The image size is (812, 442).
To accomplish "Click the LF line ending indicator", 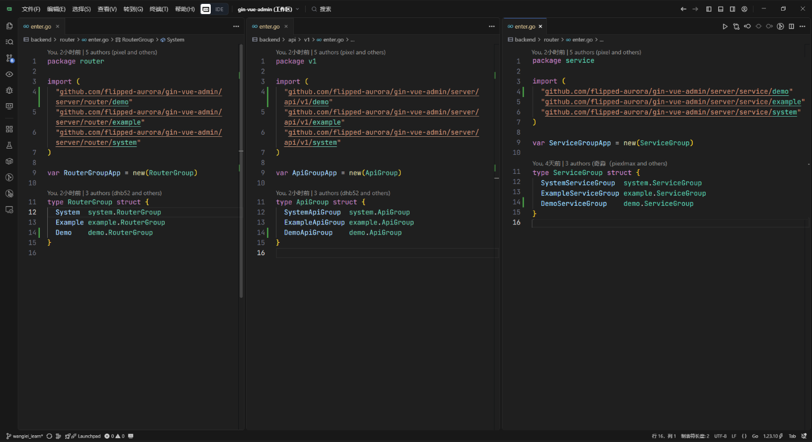I will [x=734, y=436].
